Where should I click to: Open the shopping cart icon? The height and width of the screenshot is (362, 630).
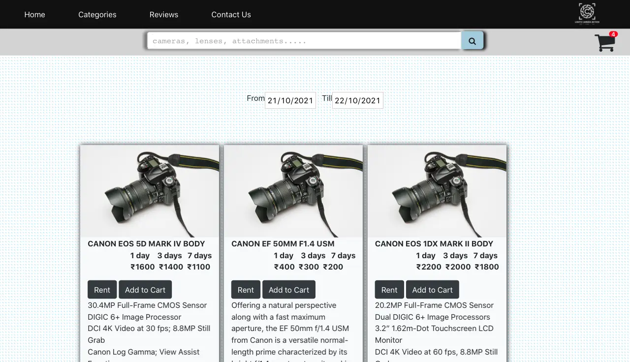(605, 43)
